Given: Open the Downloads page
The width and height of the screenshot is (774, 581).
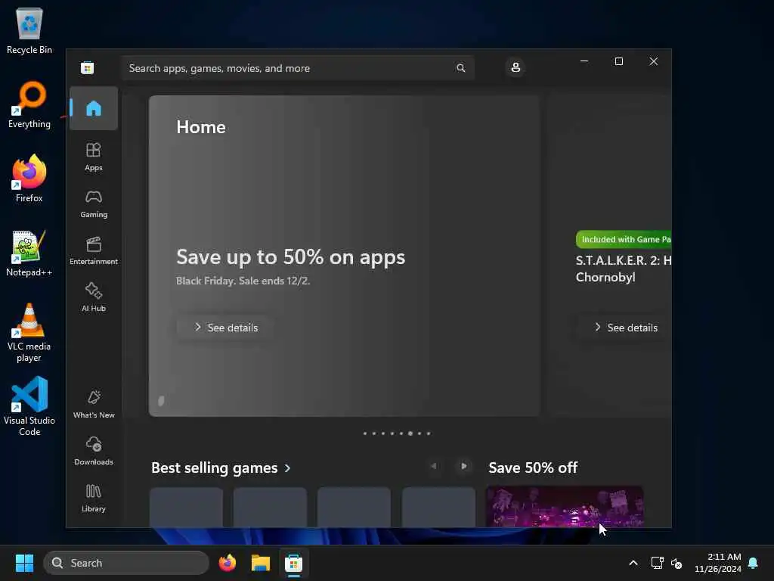Looking at the screenshot, I should (93, 451).
